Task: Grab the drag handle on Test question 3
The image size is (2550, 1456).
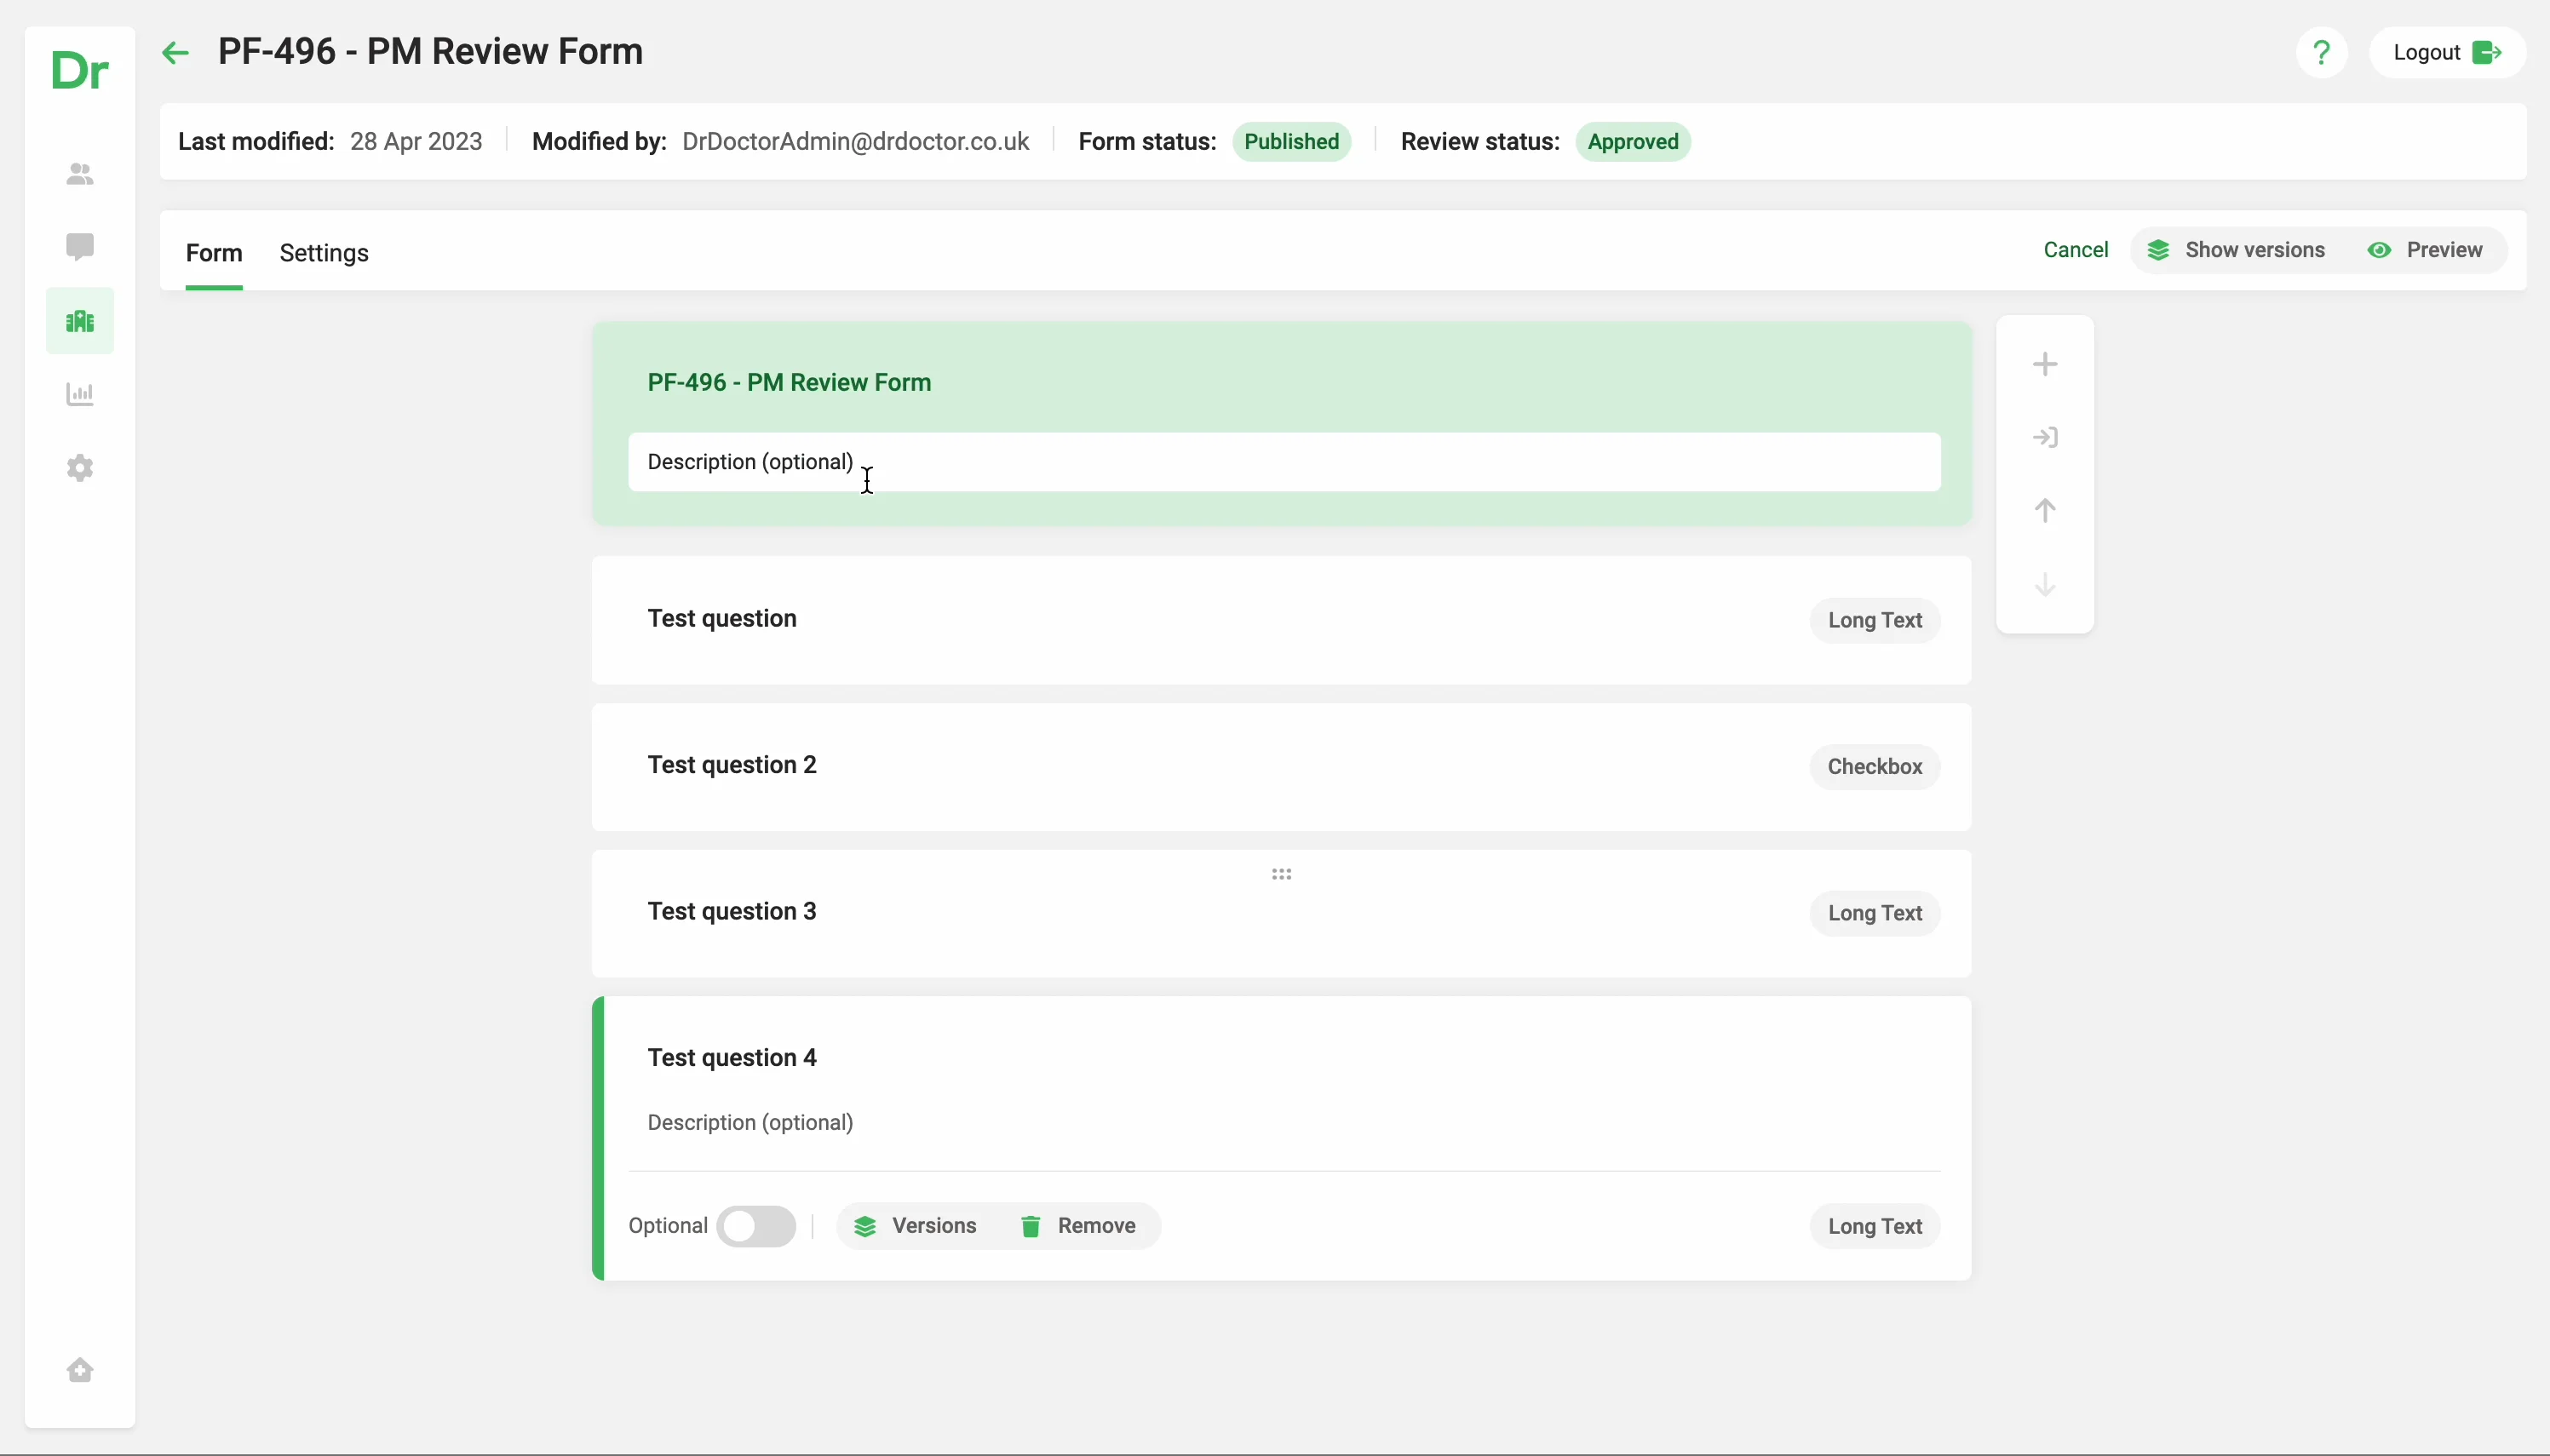Action: [1281, 874]
